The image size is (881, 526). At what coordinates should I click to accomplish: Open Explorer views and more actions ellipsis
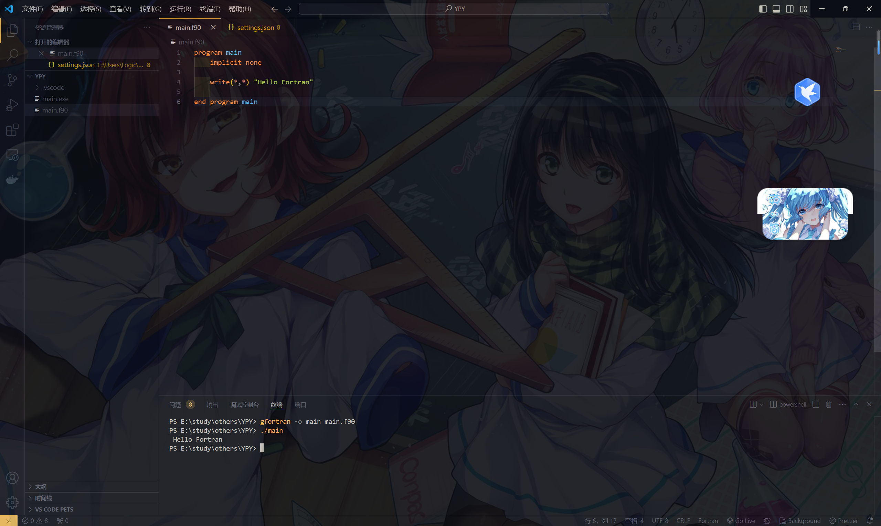[x=147, y=27]
